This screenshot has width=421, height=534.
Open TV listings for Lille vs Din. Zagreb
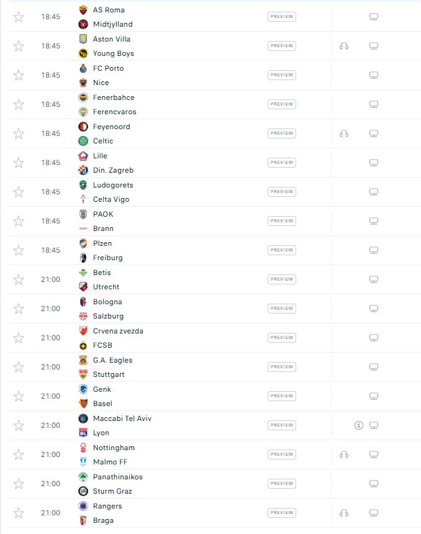tap(374, 163)
